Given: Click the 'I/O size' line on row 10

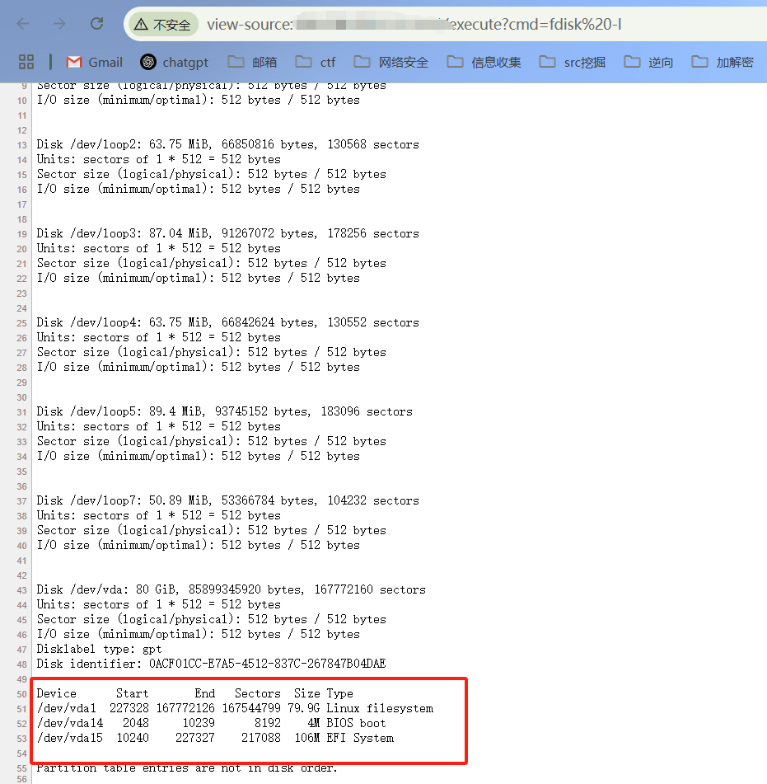Looking at the screenshot, I should 198,100.
